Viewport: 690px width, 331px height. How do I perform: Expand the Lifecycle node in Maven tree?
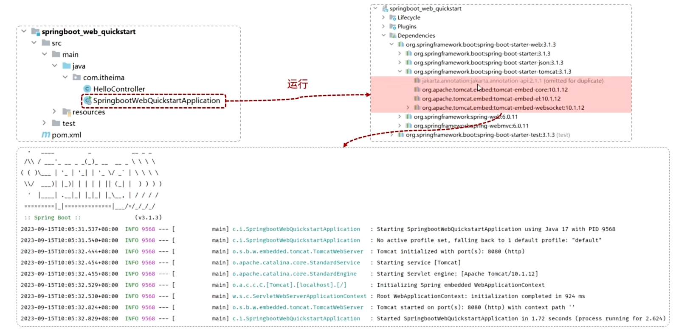click(x=383, y=17)
